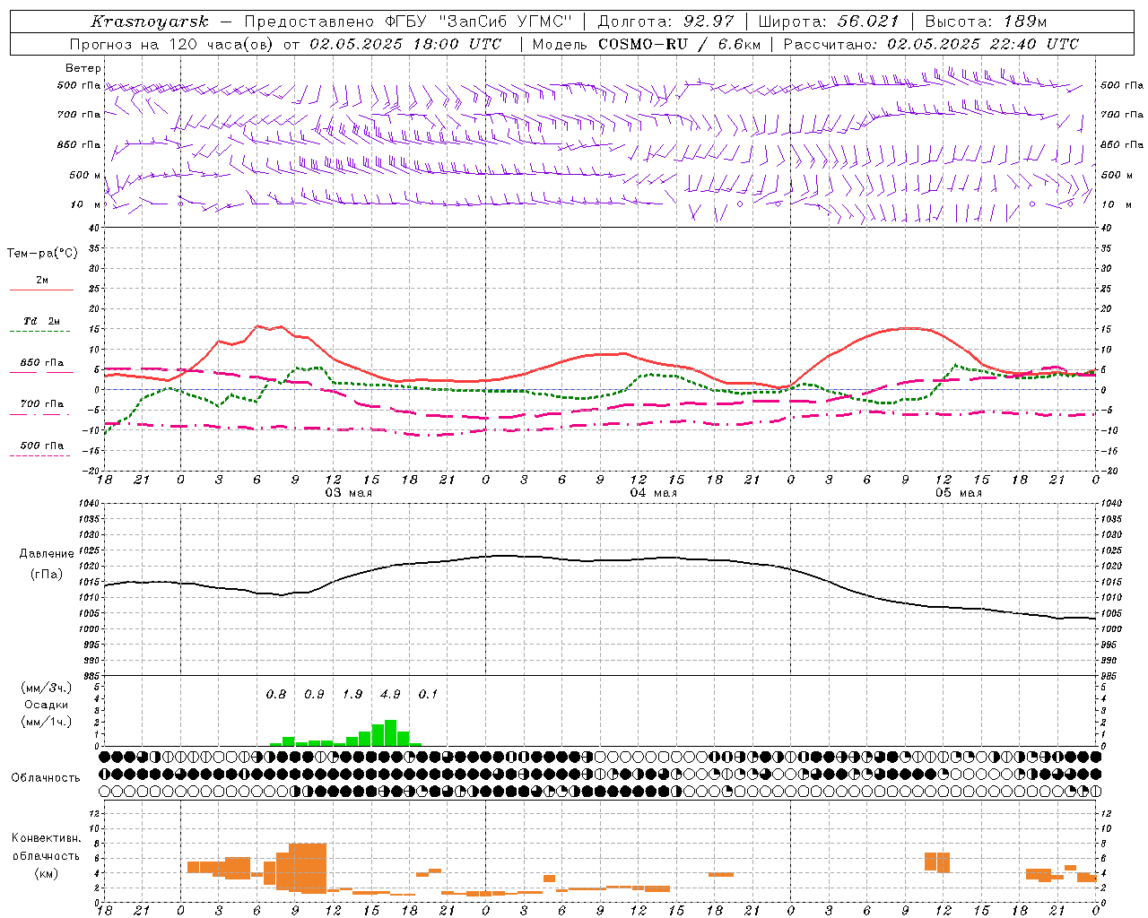Viewport: 1148px width, 918px height.
Task: Click the '1.9' precipitation total
Action: point(352,695)
